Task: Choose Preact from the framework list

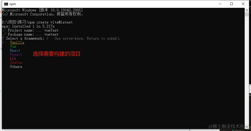Action: [16, 55]
